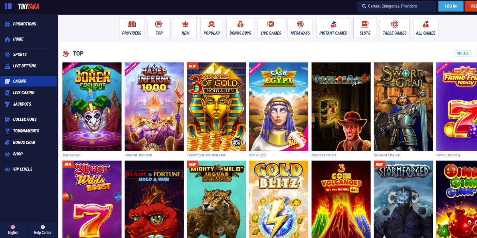Open the New games category

click(185, 28)
